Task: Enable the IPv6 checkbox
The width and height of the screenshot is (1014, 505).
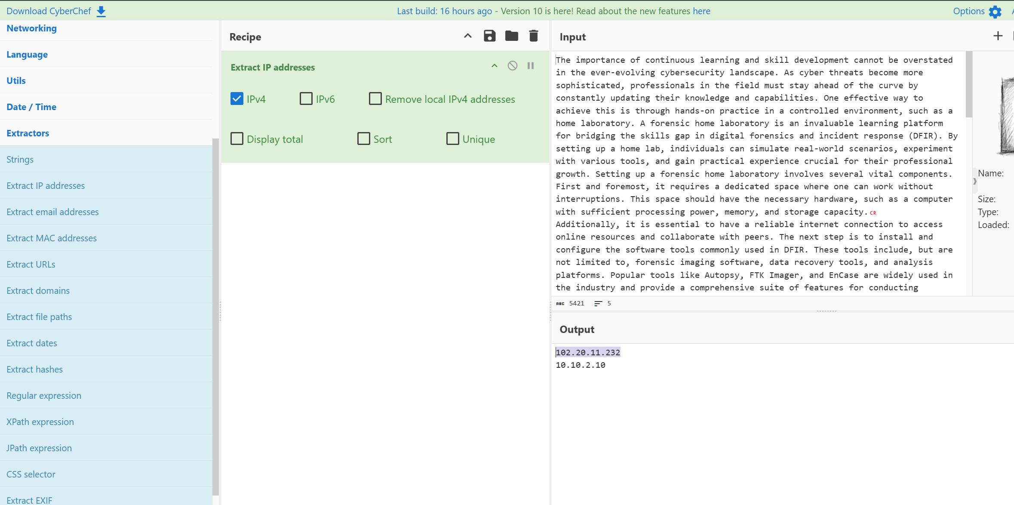Action: point(306,99)
